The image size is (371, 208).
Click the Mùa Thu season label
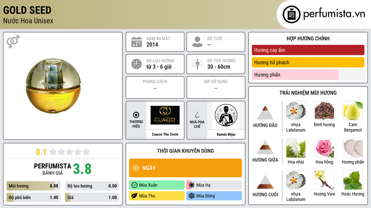pos(147,196)
